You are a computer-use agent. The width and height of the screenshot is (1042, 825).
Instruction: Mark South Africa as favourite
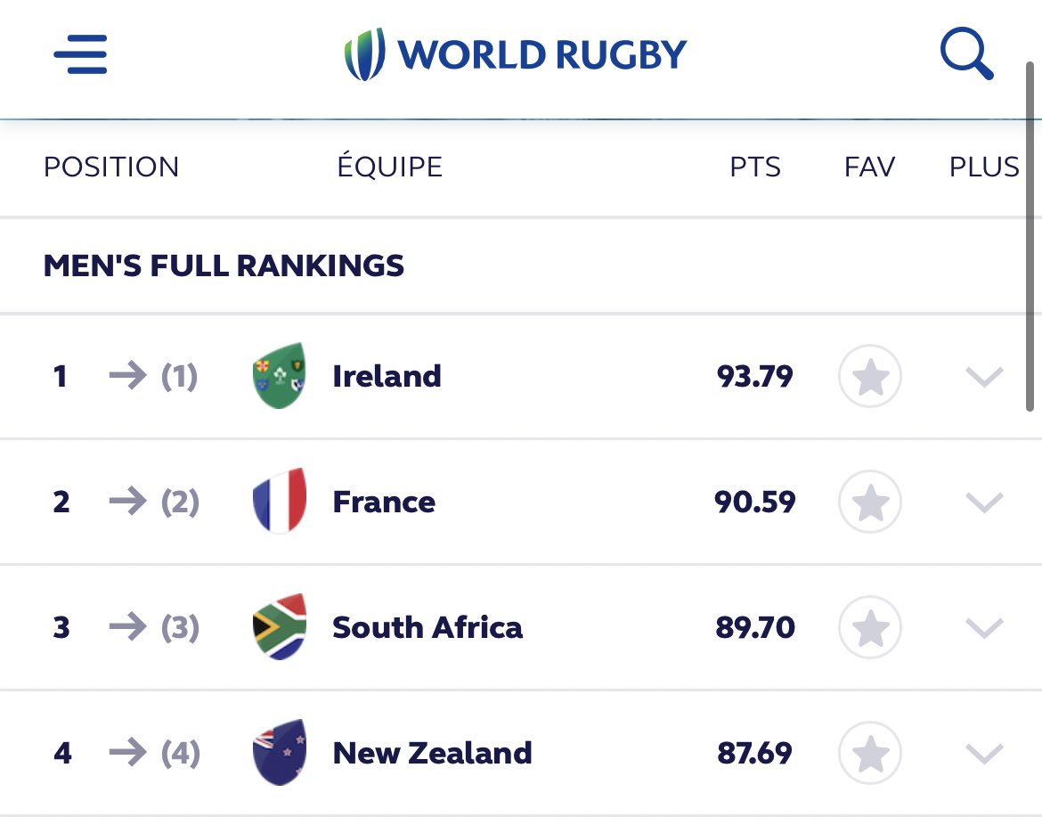coord(870,627)
